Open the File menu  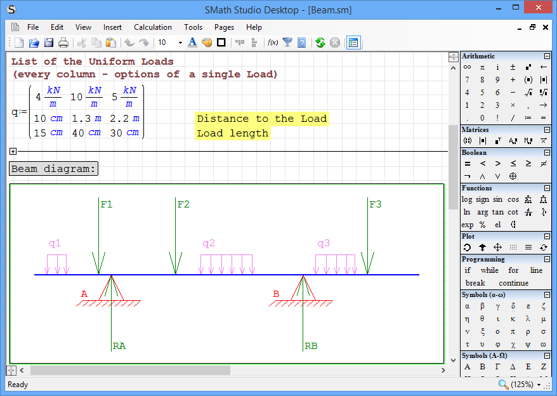33,27
